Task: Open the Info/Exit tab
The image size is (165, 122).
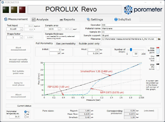Action: (126, 20)
